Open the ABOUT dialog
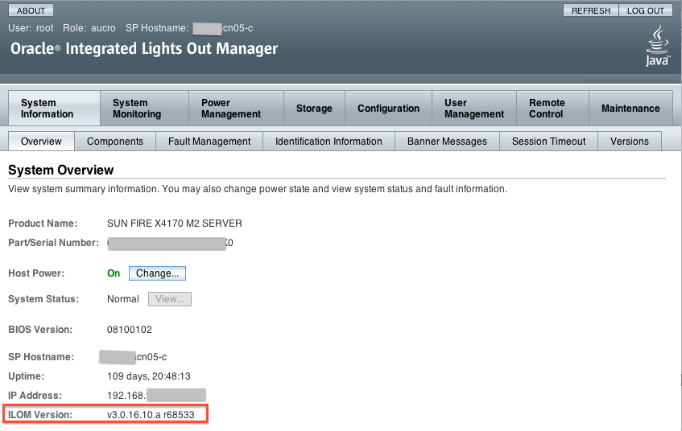This screenshot has height=431, width=682. coord(31,10)
